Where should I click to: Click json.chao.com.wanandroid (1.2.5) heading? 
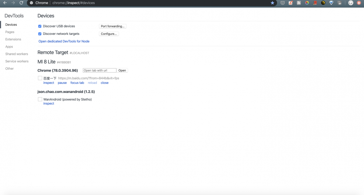pyautogui.click(x=66, y=92)
